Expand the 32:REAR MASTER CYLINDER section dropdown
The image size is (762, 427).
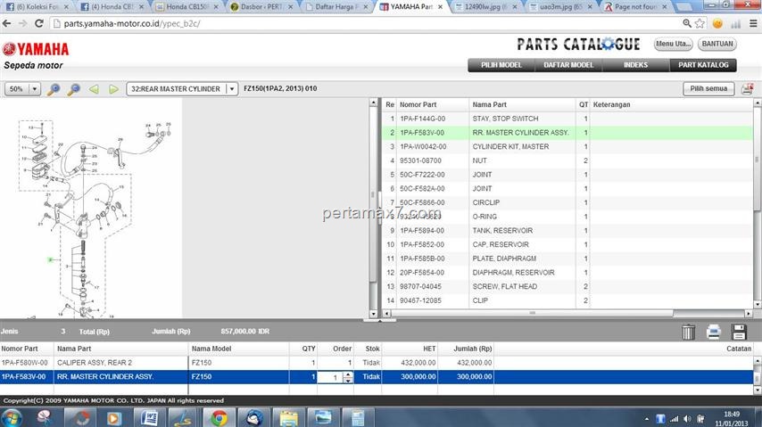pos(231,89)
